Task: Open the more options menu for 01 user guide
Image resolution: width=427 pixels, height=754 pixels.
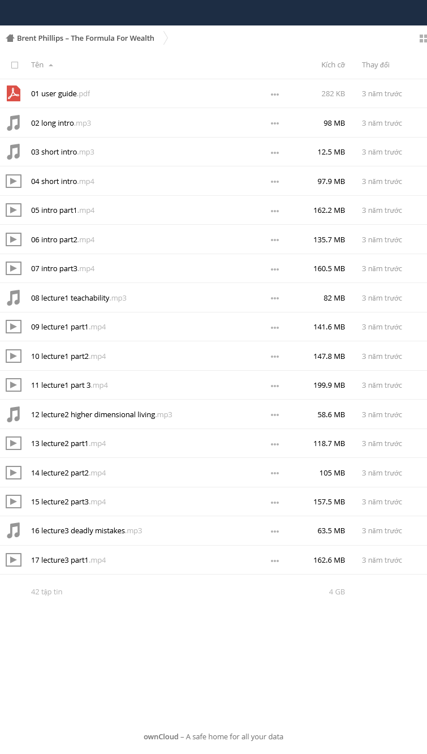Action: point(275,95)
